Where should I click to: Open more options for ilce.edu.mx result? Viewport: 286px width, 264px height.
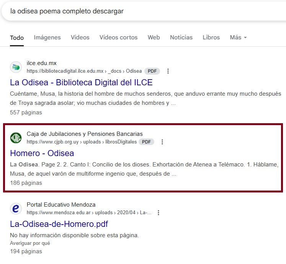(x=168, y=71)
